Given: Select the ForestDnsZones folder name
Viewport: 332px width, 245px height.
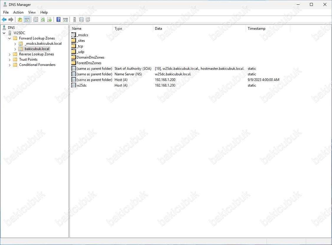Looking at the screenshot, I should click(89, 63).
